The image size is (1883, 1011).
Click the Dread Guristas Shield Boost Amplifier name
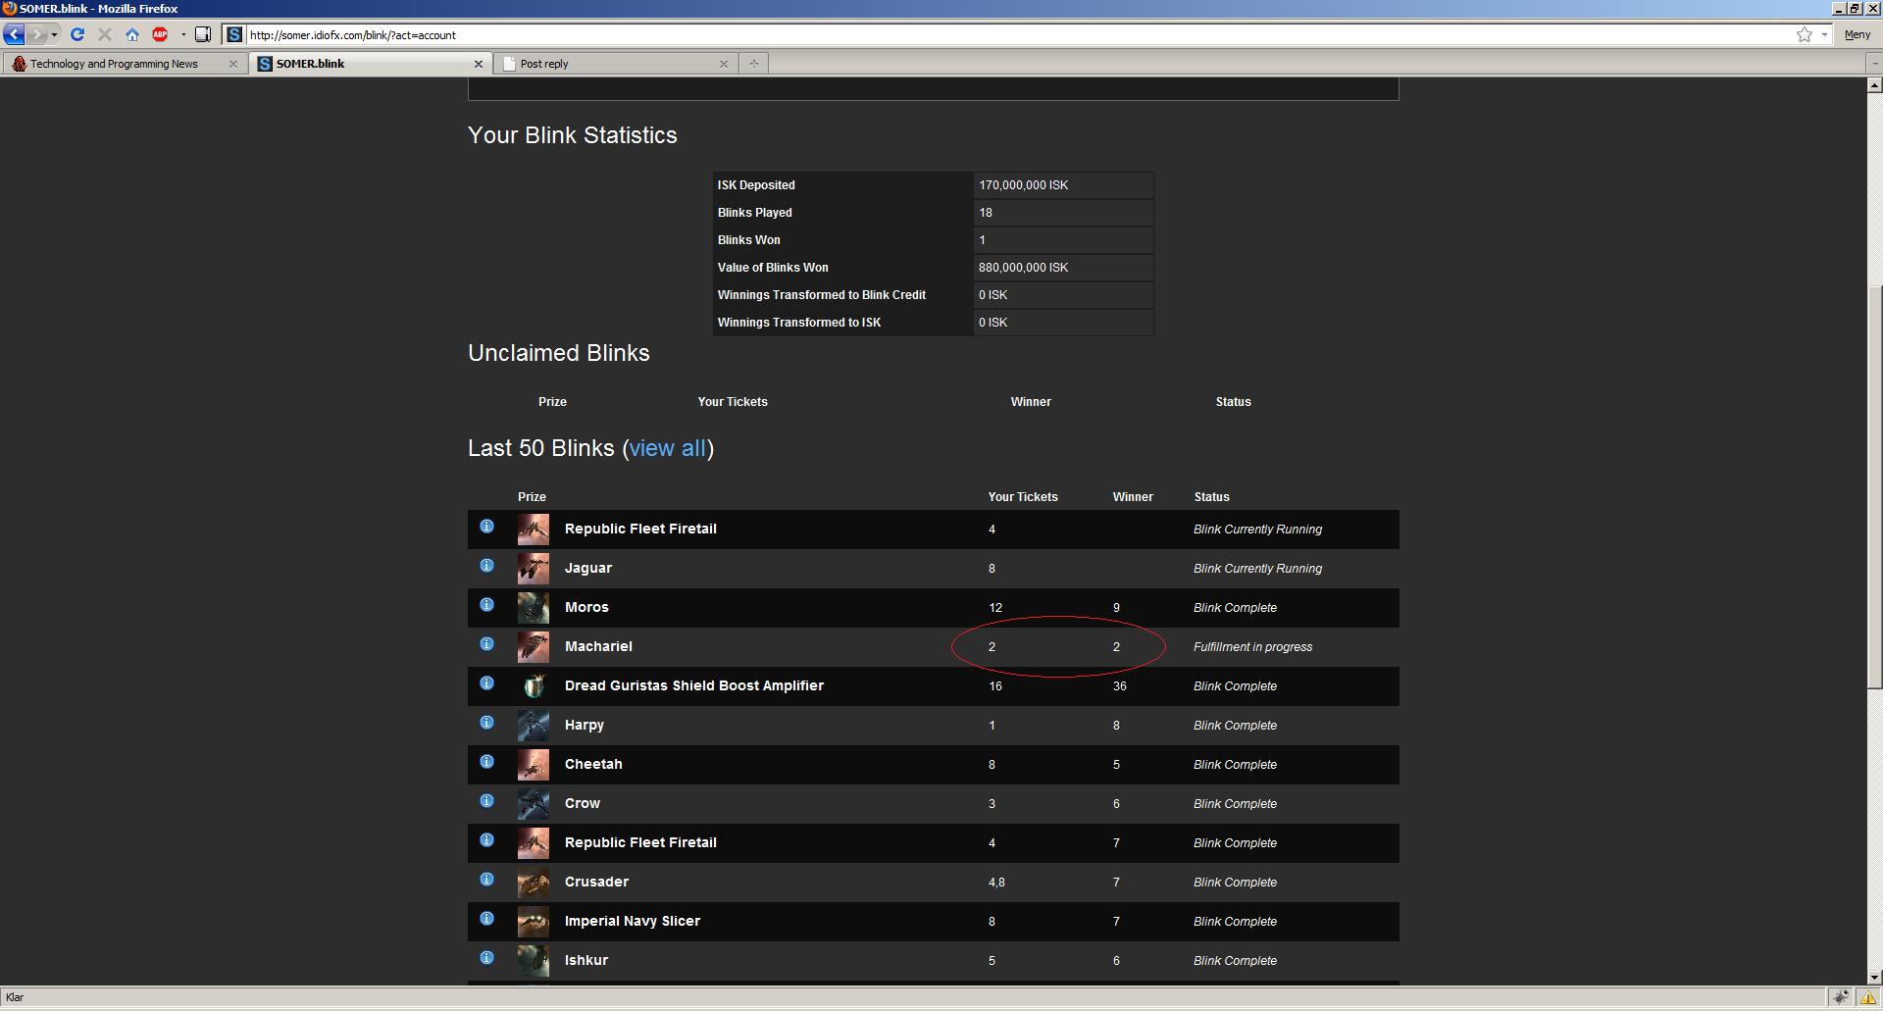click(x=694, y=685)
